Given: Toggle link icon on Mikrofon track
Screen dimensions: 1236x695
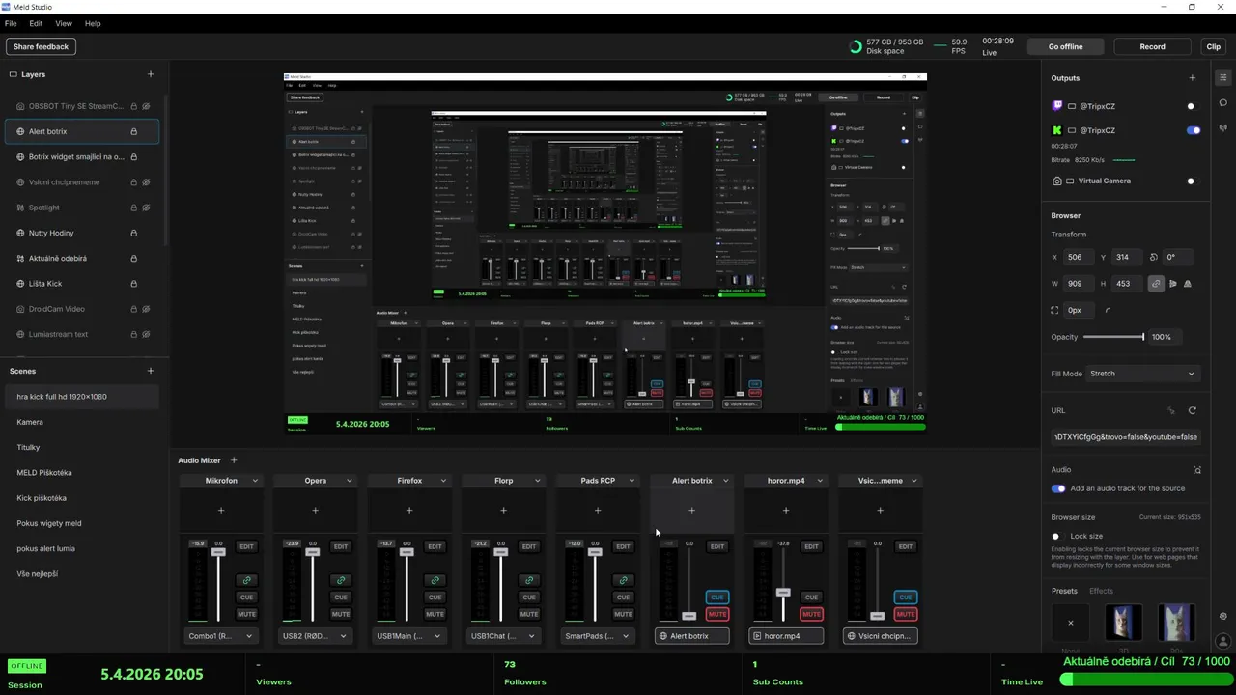Looking at the screenshot, I should (x=246, y=580).
